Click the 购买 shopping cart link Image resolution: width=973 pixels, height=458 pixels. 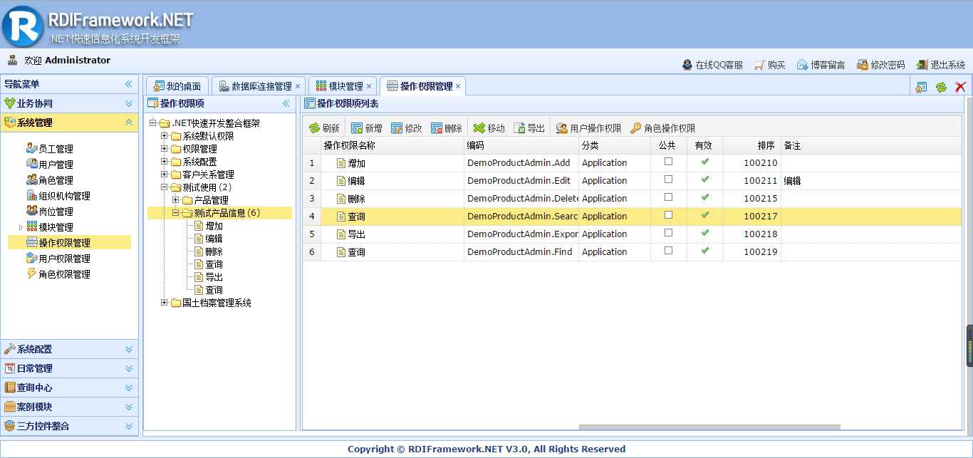pyautogui.click(x=769, y=65)
